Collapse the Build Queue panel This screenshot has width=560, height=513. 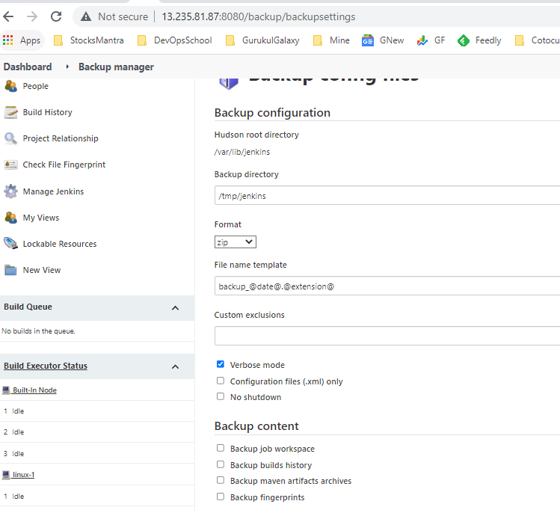pyautogui.click(x=175, y=307)
